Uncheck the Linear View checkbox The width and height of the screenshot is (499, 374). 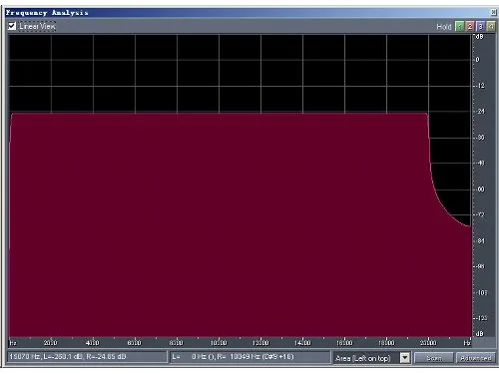[12, 26]
